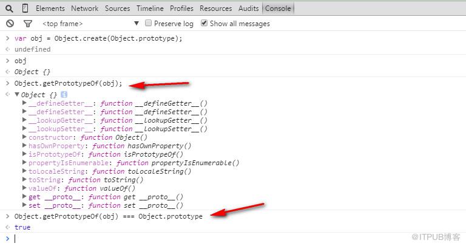The width and height of the screenshot is (466, 246).
Task: Clear the console log with the circle-slash icon
Action: (x=10, y=24)
